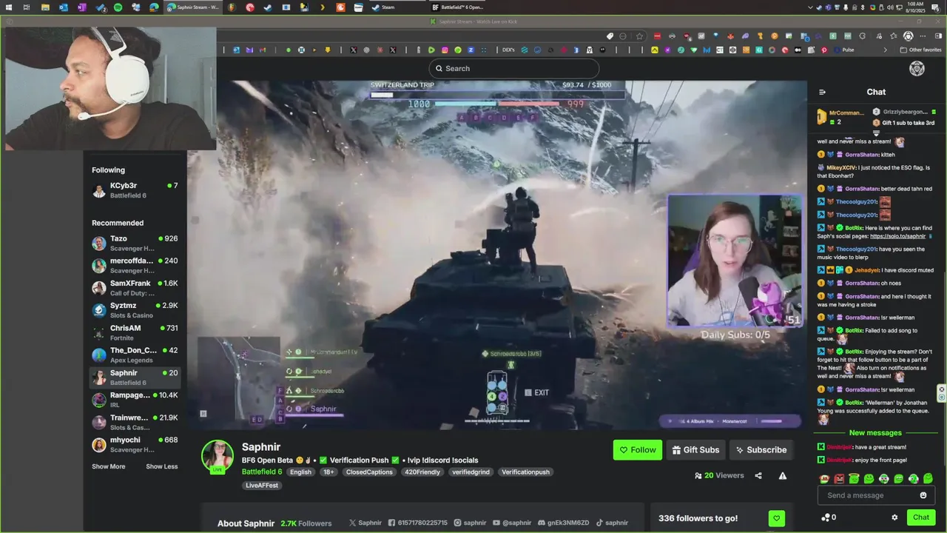Open the user avatar menu at top right

click(x=917, y=69)
